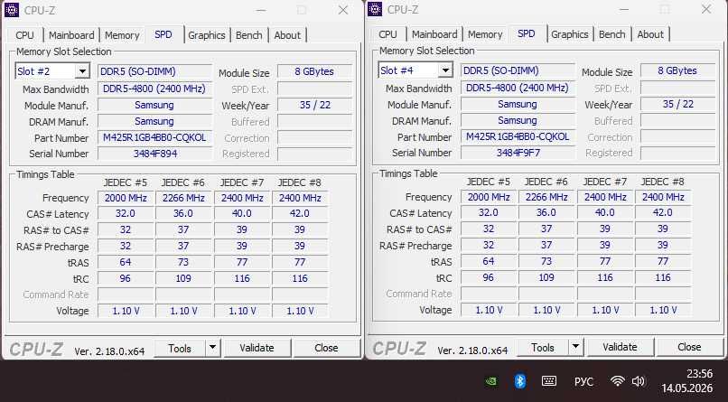Viewport: 728px width, 402px height.
Task: Click JEDEC #5 frequency 2000 MHz in left window
Action: 126,198
